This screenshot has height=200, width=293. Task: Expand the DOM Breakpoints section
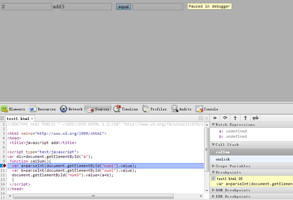(x=213, y=190)
